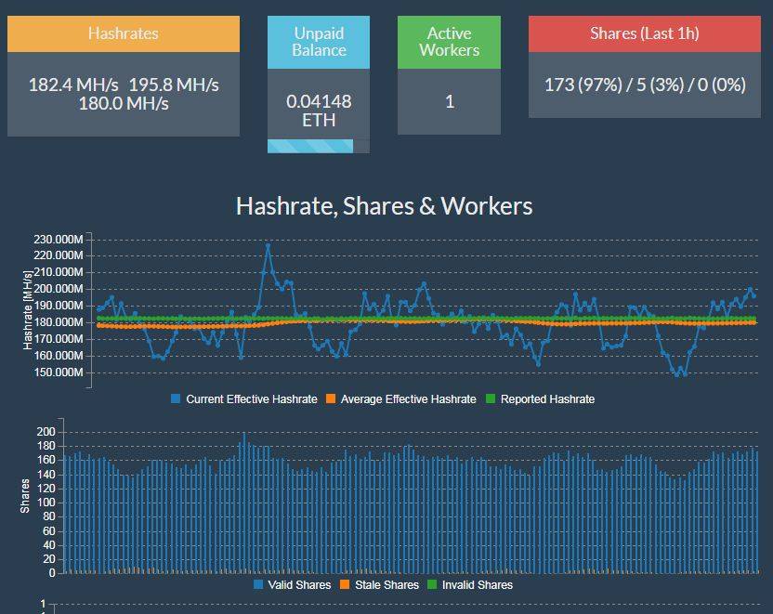The image size is (773, 614).
Task: Toggle the Average Effective Hashrate legend label
Action: [x=408, y=399]
